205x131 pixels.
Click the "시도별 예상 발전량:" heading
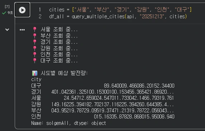(64, 73)
